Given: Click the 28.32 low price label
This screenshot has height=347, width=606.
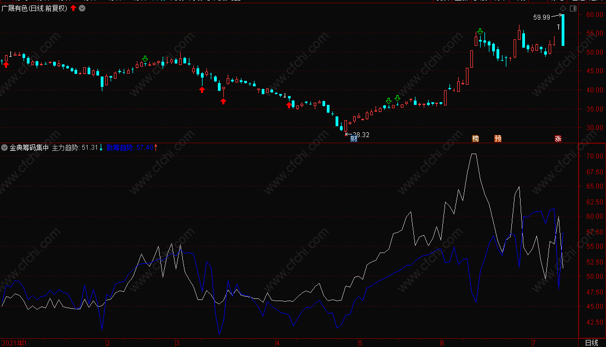Looking at the screenshot, I should coord(361,135).
